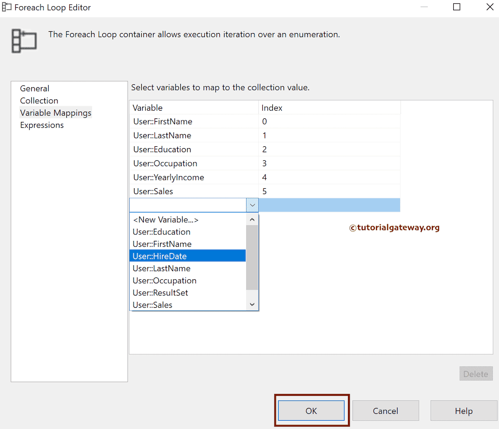Click the empty variable input field in the grid
499x429 pixels.
coord(188,205)
